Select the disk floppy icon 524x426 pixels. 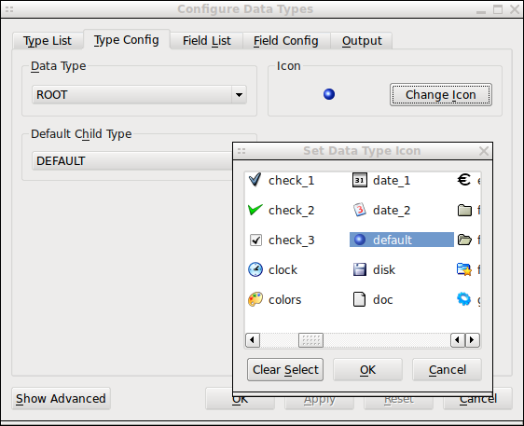[360, 269]
